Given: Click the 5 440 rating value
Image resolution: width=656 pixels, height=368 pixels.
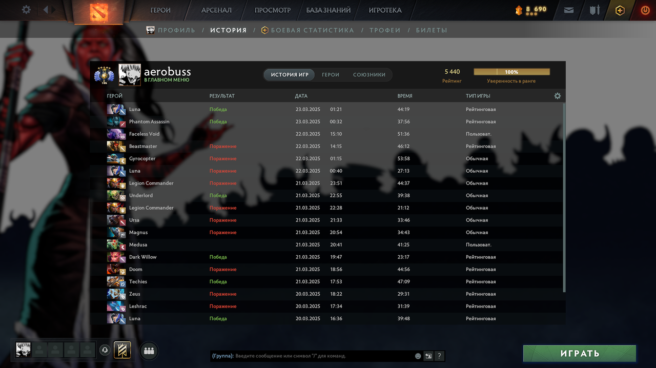Looking at the screenshot, I should point(452,72).
